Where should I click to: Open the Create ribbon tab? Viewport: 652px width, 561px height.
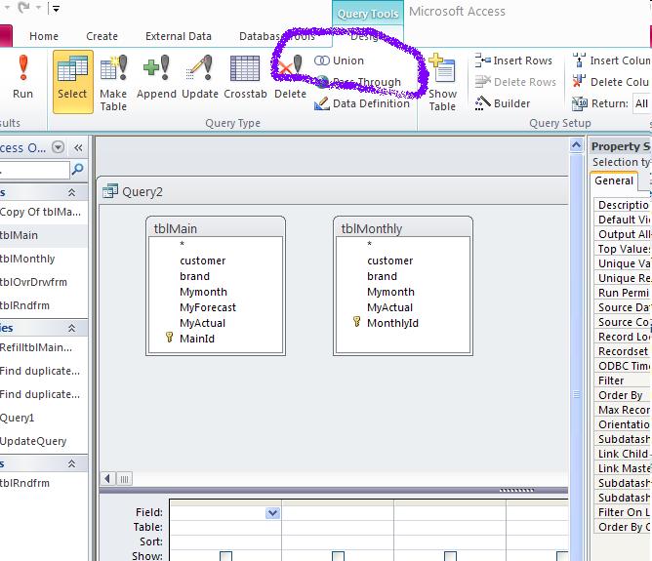point(102,36)
